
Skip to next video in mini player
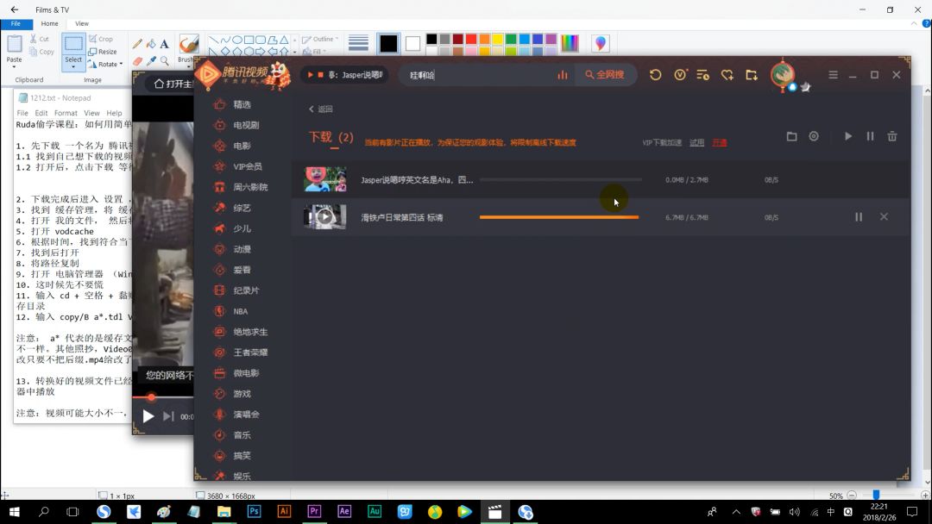[x=169, y=416]
